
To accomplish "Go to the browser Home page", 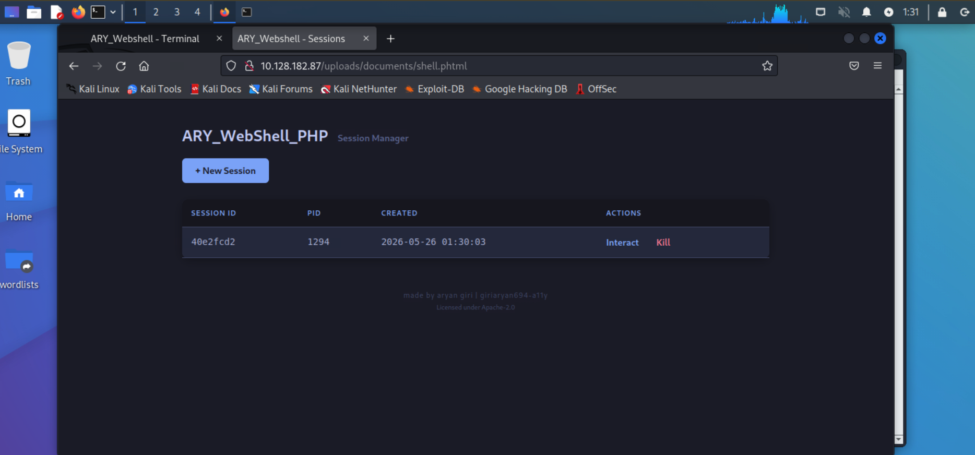I will (144, 66).
